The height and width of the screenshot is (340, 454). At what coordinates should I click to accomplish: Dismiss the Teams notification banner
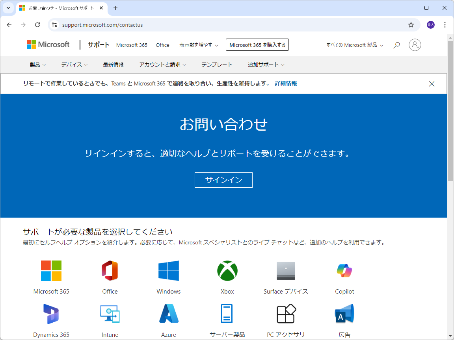(432, 83)
